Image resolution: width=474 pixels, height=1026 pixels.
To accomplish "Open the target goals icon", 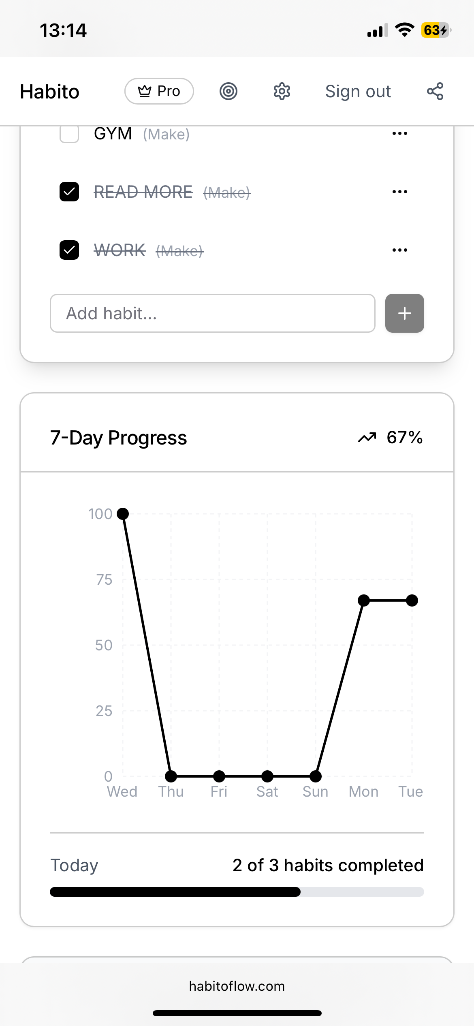I will point(228,91).
